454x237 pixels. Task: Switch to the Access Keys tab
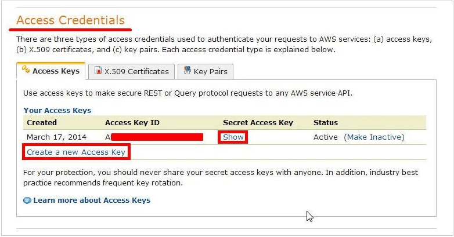click(x=56, y=71)
